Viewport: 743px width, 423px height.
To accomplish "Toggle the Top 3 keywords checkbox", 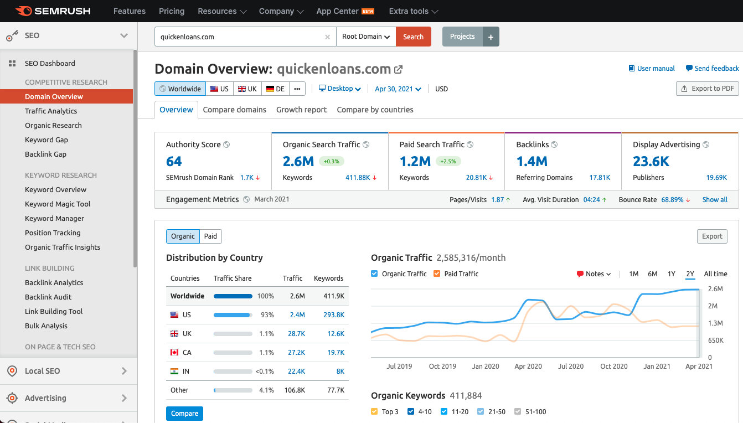I will tap(375, 411).
